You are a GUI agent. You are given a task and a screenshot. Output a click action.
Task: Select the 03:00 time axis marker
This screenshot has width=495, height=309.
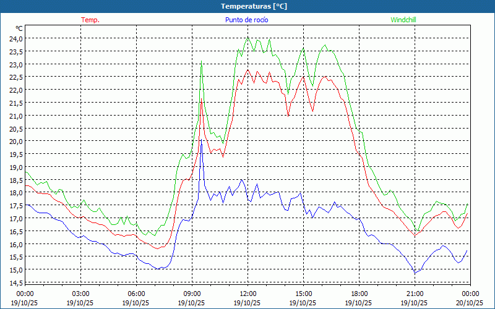80,294
